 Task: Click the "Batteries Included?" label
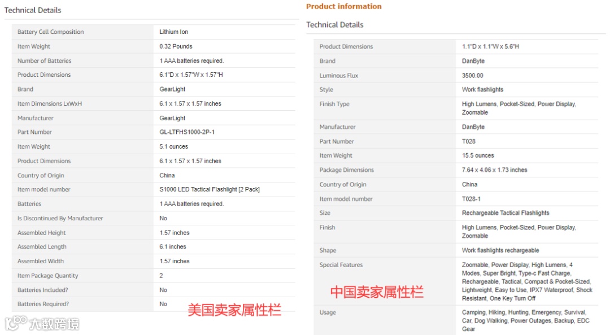pyautogui.click(x=43, y=290)
